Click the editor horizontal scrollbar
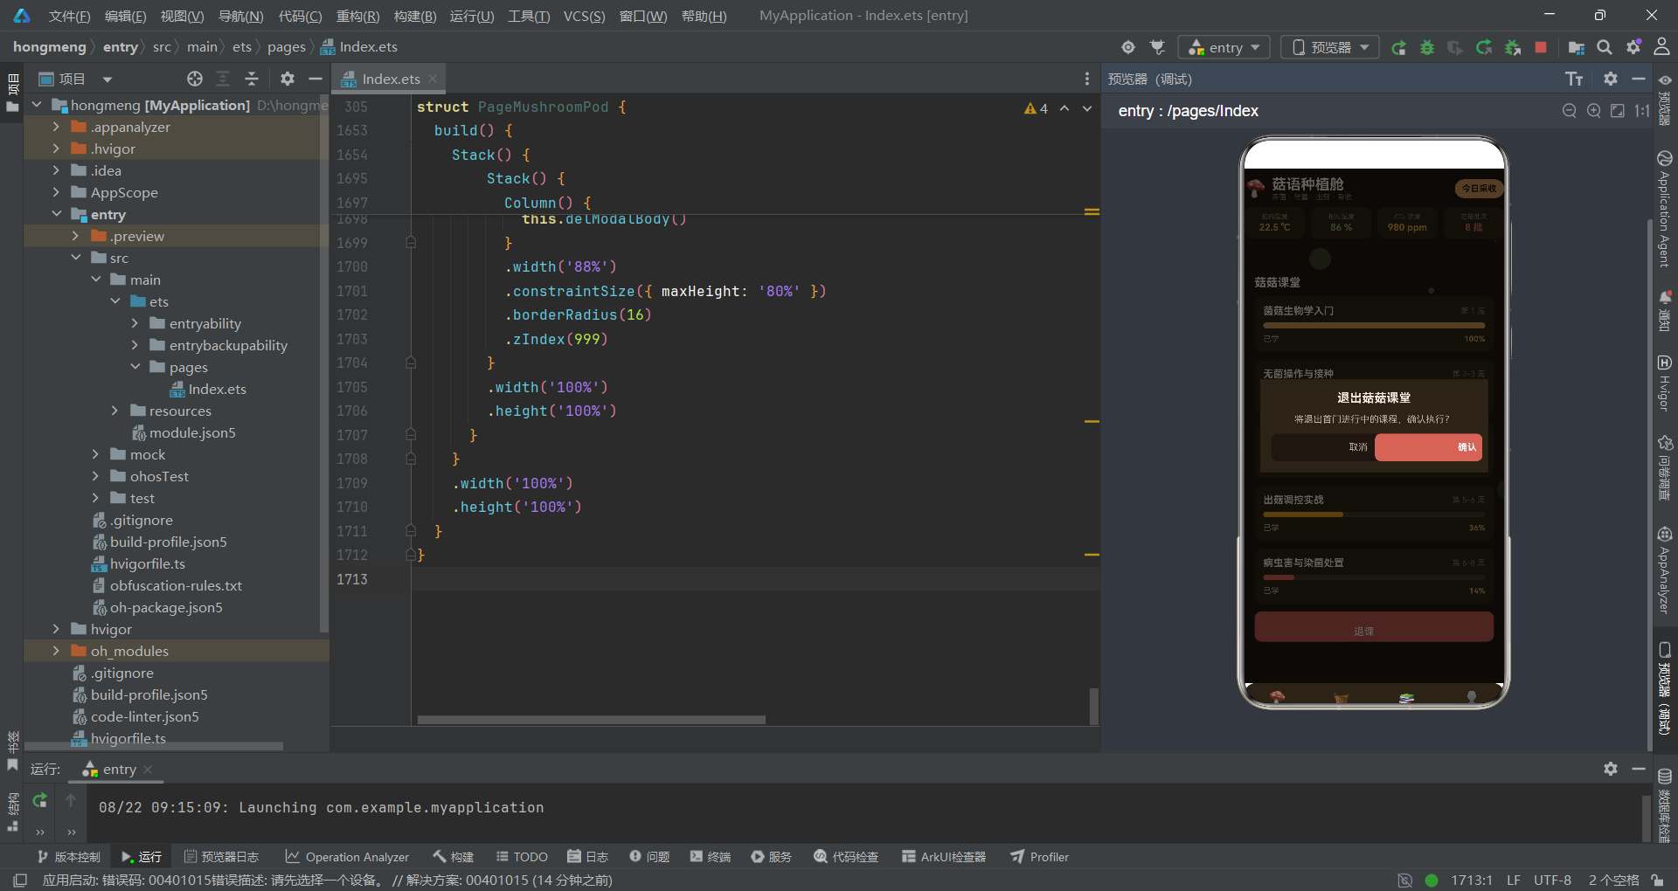The image size is (1678, 891). tap(591, 720)
